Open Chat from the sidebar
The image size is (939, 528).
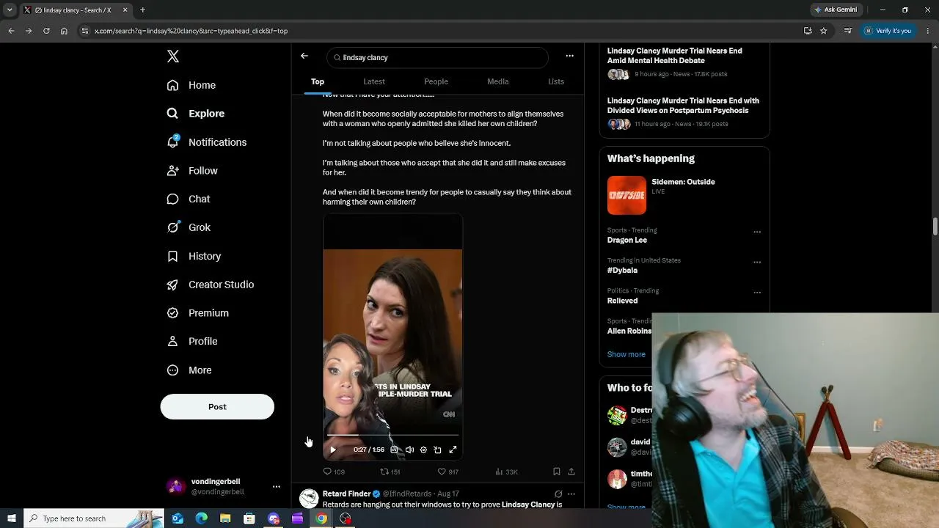click(189, 199)
